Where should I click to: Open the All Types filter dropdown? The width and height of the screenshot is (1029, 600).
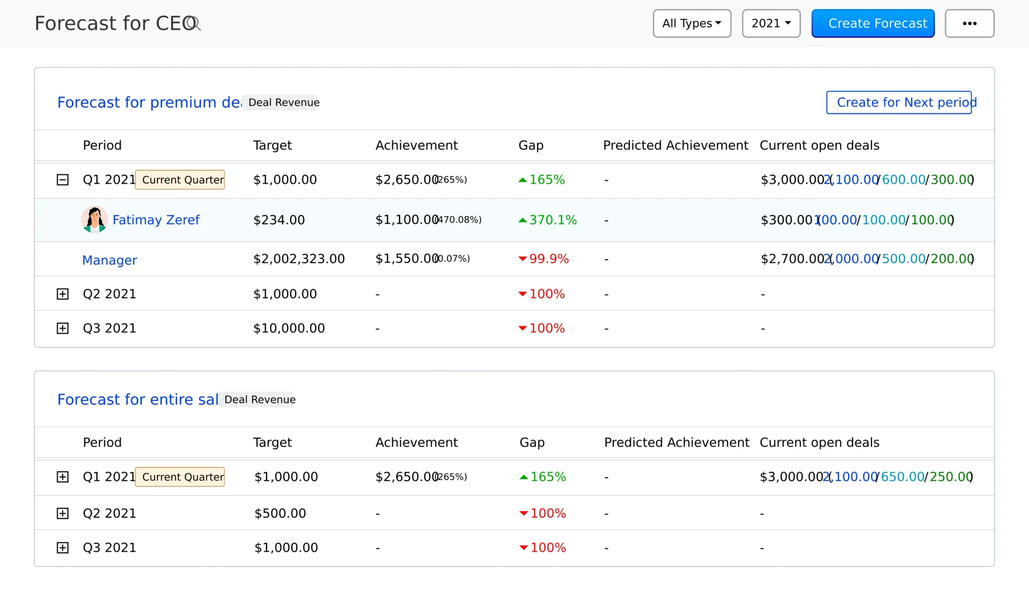click(x=691, y=23)
